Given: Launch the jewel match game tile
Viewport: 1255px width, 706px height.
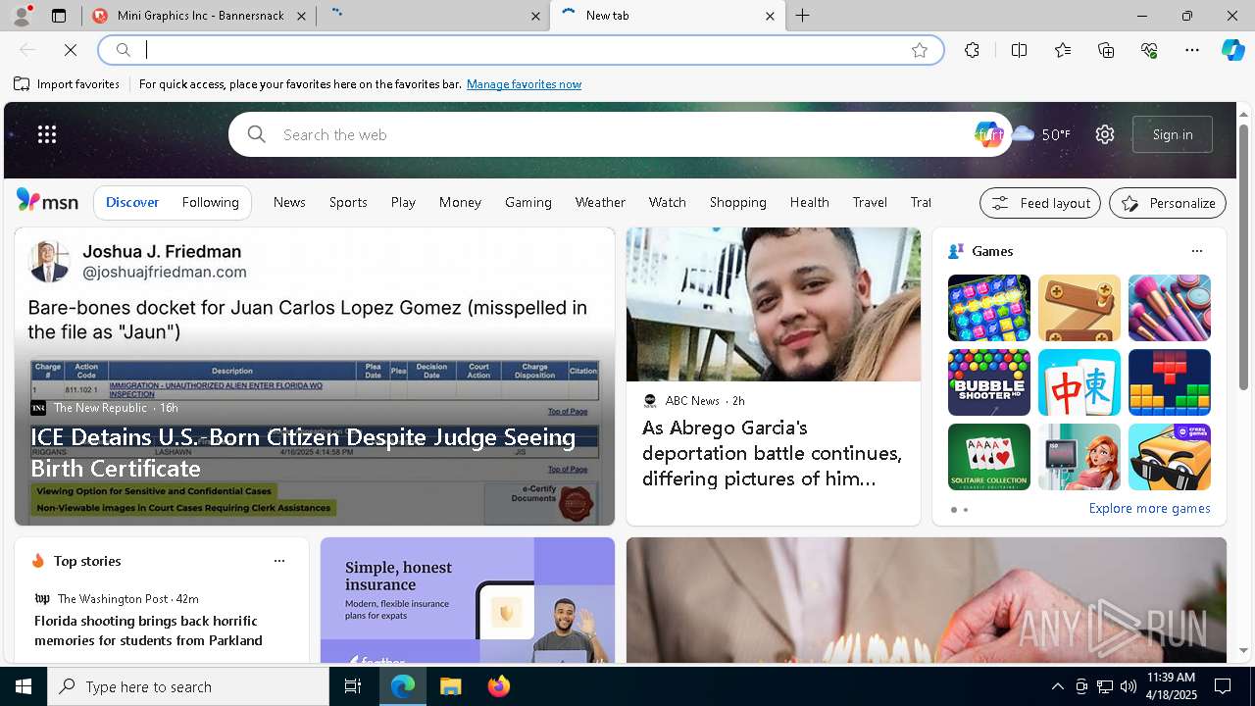Looking at the screenshot, I should pyautogui.click(x=989, y=308).
